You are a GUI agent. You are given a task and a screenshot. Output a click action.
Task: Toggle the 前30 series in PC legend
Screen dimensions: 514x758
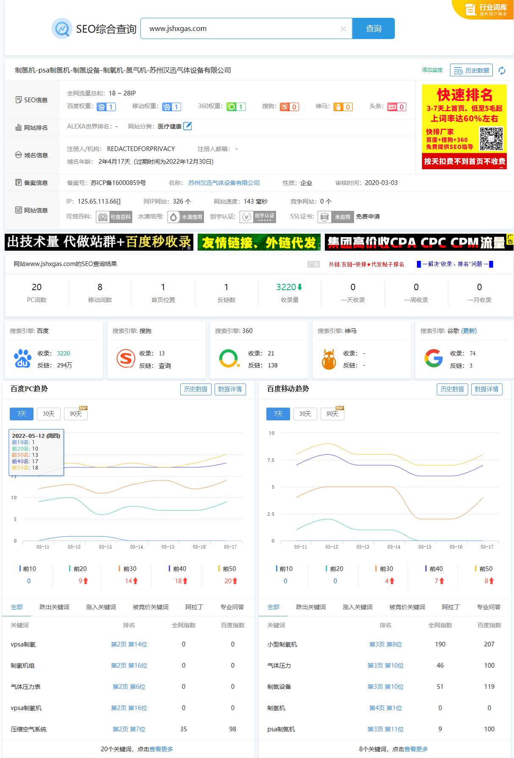click(x=128, y=569)
